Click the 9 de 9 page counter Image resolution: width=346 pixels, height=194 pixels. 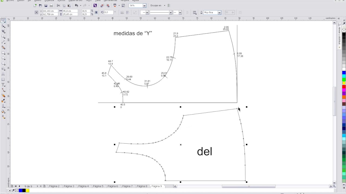pyautogui.click(x=28, y=186)
